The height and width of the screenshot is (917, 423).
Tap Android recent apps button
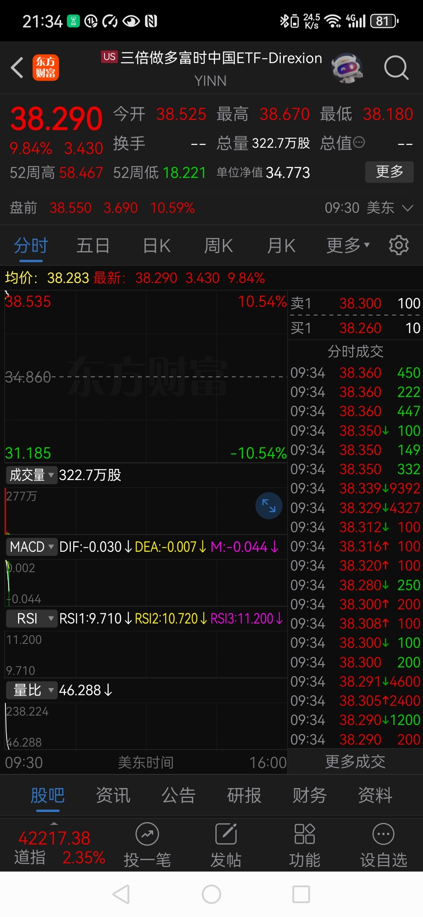click(x=301, y=894)
